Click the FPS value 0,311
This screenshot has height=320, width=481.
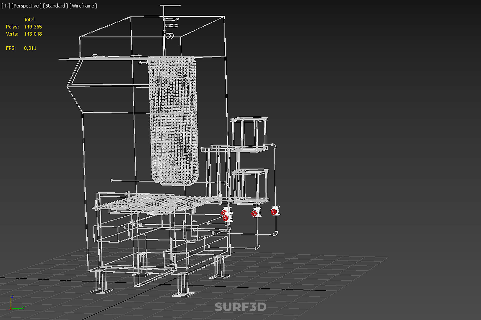pyautogui.click(x=30, y=48)
